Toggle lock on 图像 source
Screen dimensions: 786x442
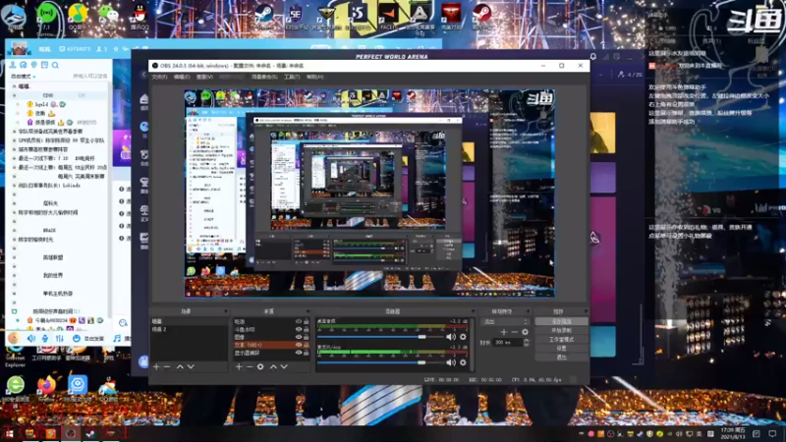tap(307, 337)
